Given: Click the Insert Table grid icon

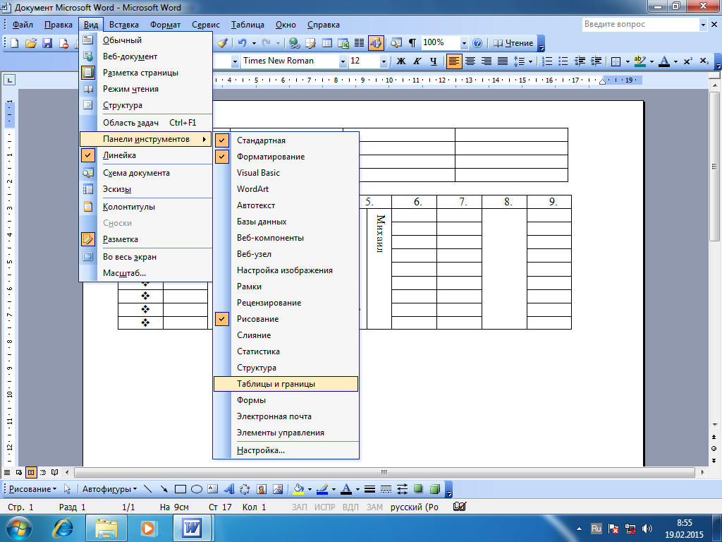Looking at the screenshot, I should (327, 43).
